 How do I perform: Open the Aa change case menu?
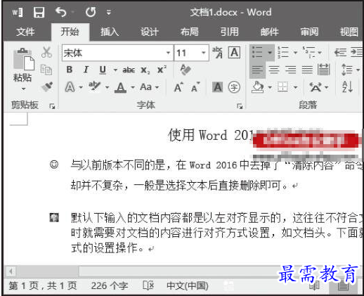[149, 87]
